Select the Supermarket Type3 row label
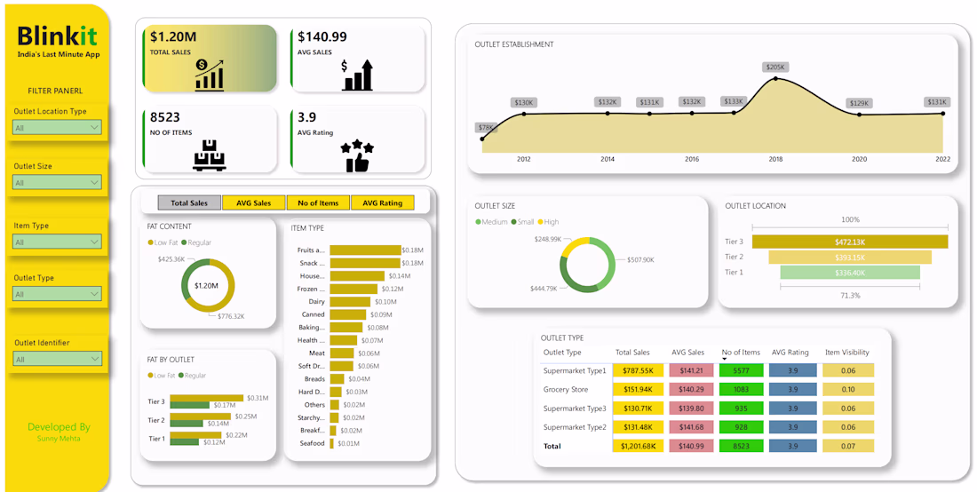The image size is (977, 492). click(x=575, y=409)
